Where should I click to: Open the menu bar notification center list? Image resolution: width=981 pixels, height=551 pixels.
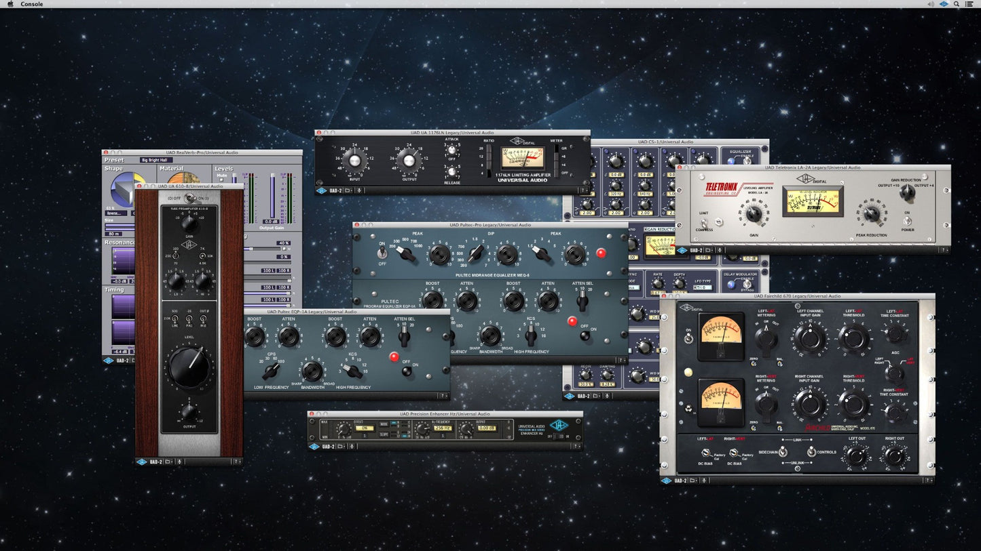click(970, 4)
